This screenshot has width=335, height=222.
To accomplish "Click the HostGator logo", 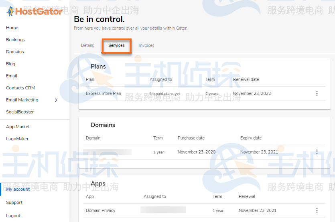I will click(x=35, y=11).
